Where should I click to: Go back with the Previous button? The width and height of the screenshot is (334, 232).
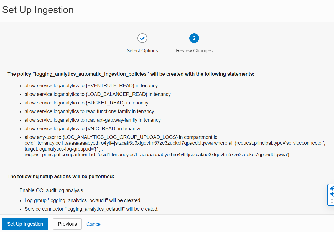point(67,224)
